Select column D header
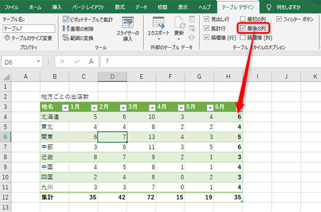Image resolution: width=321 pixels, height=212 pixels. [x=112, y=77]
